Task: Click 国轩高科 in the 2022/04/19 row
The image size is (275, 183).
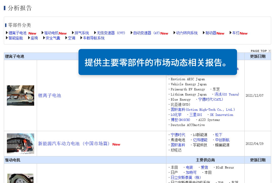Action: point(178,145)
